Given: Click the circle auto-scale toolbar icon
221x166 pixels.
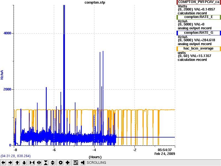Looking at the screenshot, I should [x=60, y=163].
